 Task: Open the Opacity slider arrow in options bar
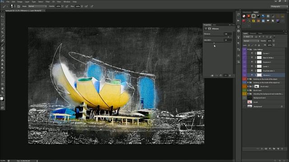pyautogui.click(x=62, y=6)
